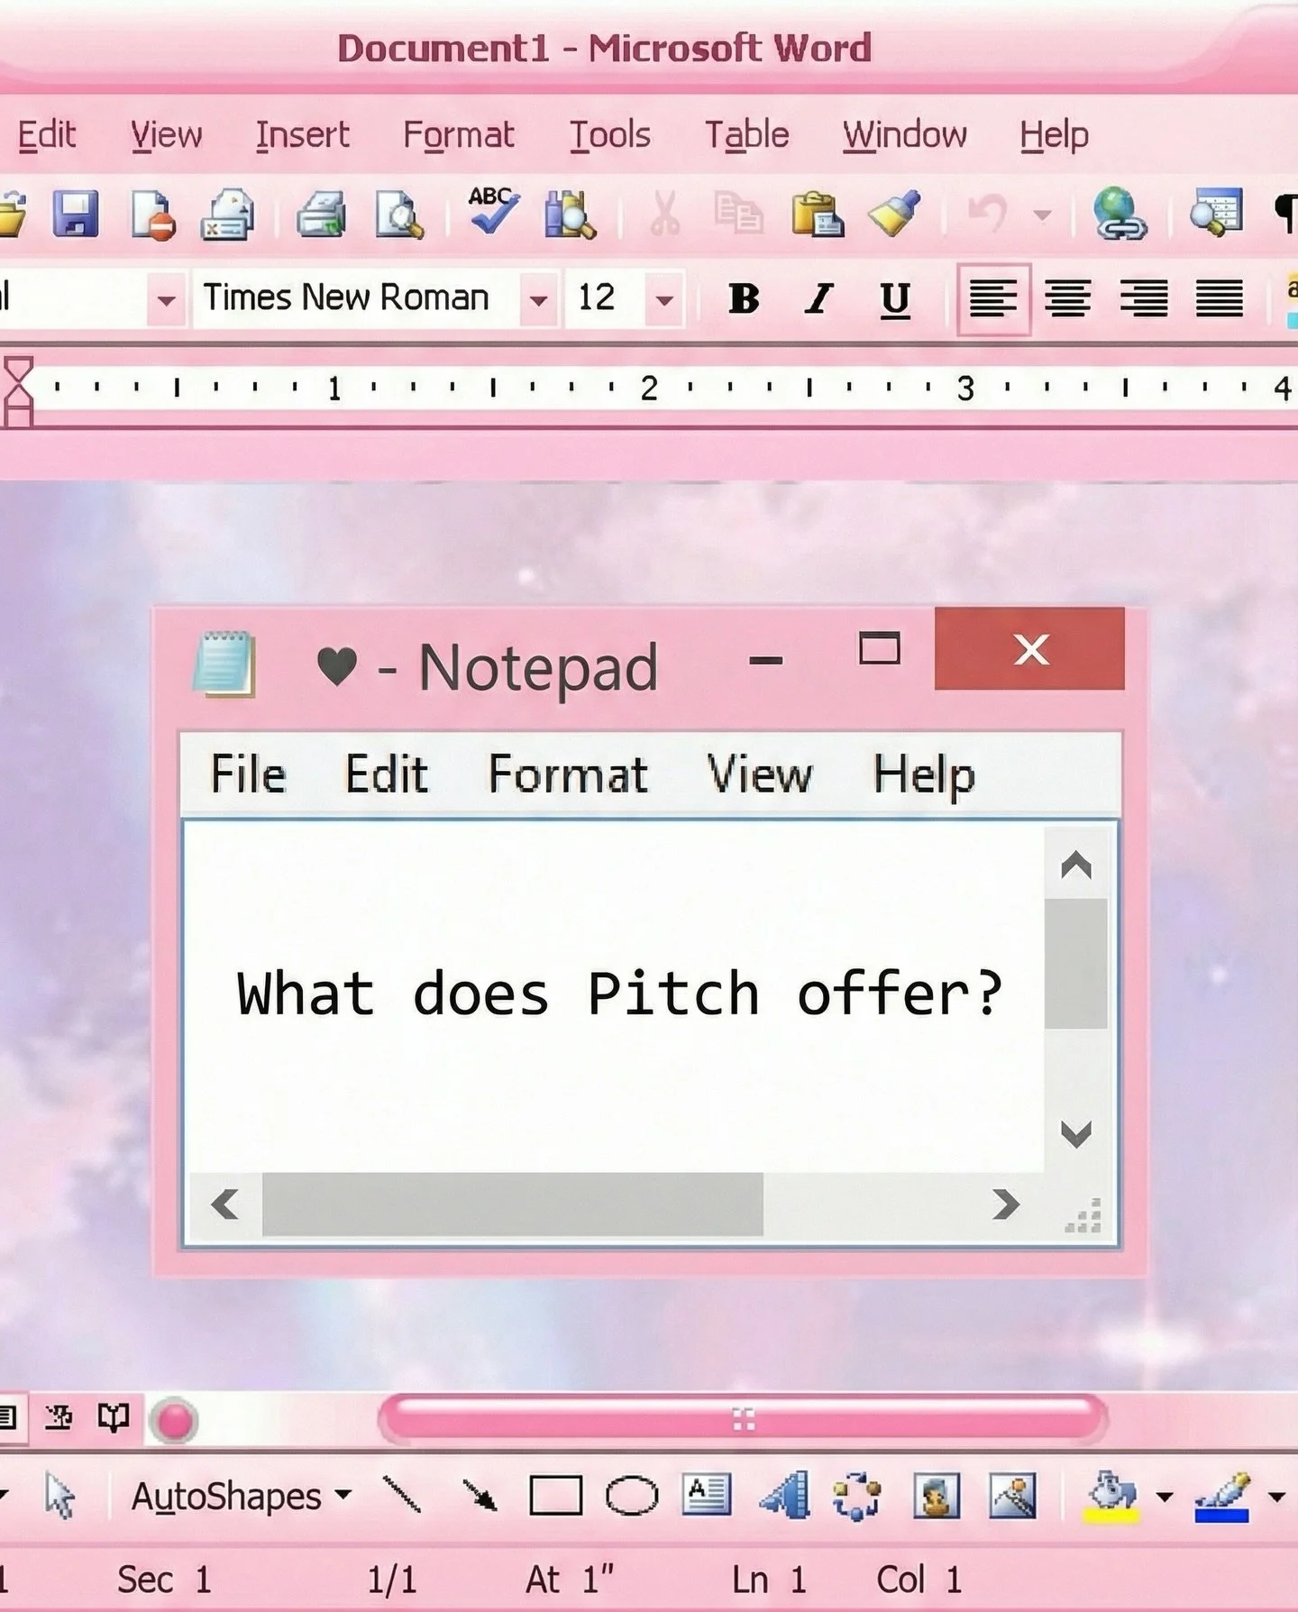Open the Style dropdown arrow

[166, 299]
